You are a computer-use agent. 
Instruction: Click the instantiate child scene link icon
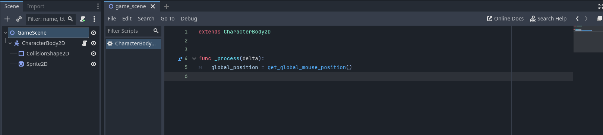coord(19,19)
